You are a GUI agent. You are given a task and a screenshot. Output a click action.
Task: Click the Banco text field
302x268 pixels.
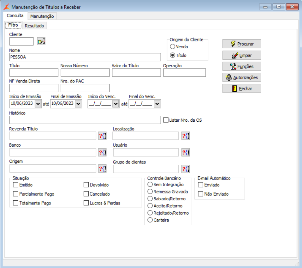(x=53, y=152)
